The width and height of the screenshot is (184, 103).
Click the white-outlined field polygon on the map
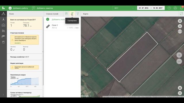(133, 57)
